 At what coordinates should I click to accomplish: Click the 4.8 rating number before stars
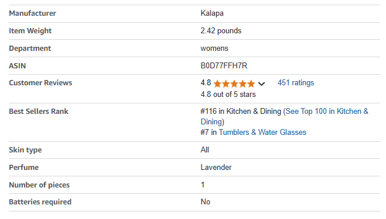(206, 83)
